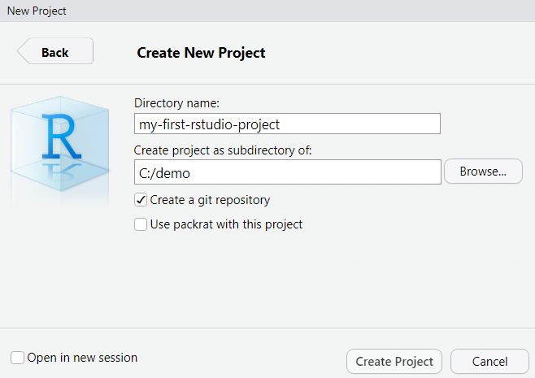535x378 pixels.
Task: Enable the Use packrat with this project checkbox
Action: [141, 224]
